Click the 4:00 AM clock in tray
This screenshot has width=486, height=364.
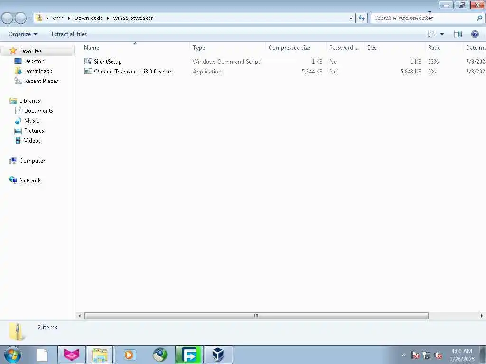tap(461, 351)
